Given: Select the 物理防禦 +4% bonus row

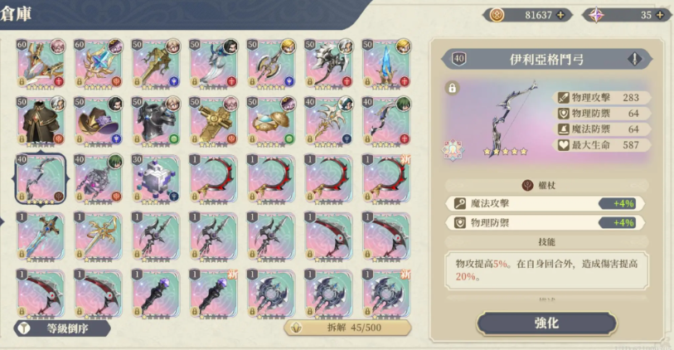Looking at the screenshot, I should pos(545,223).
